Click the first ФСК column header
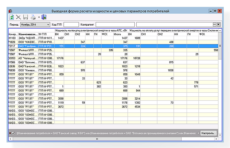Screen dimensions: 230x148 (107, 34)
